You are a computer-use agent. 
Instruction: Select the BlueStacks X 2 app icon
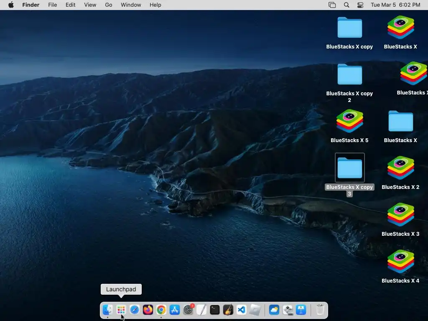coord(400,168)
